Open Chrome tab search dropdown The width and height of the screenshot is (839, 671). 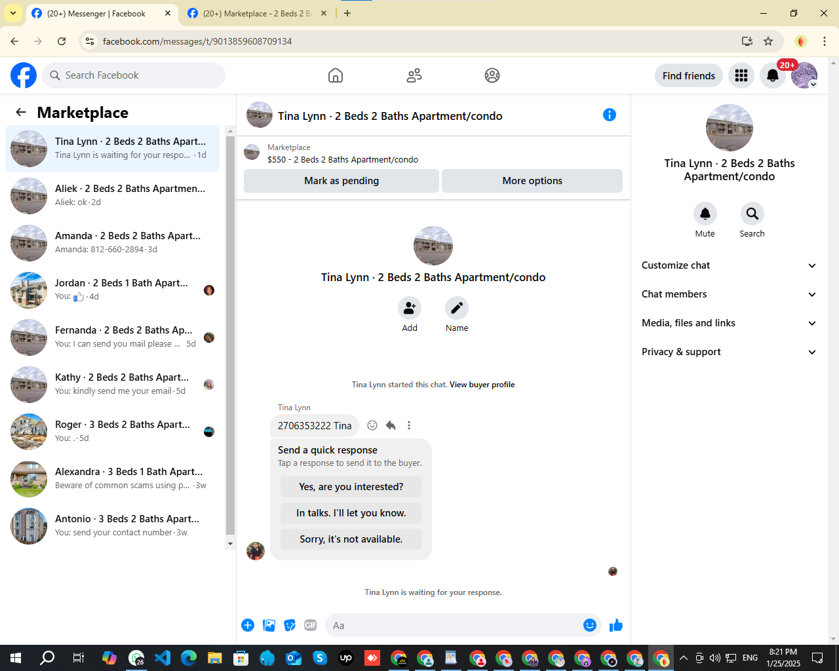pos(13,13)
